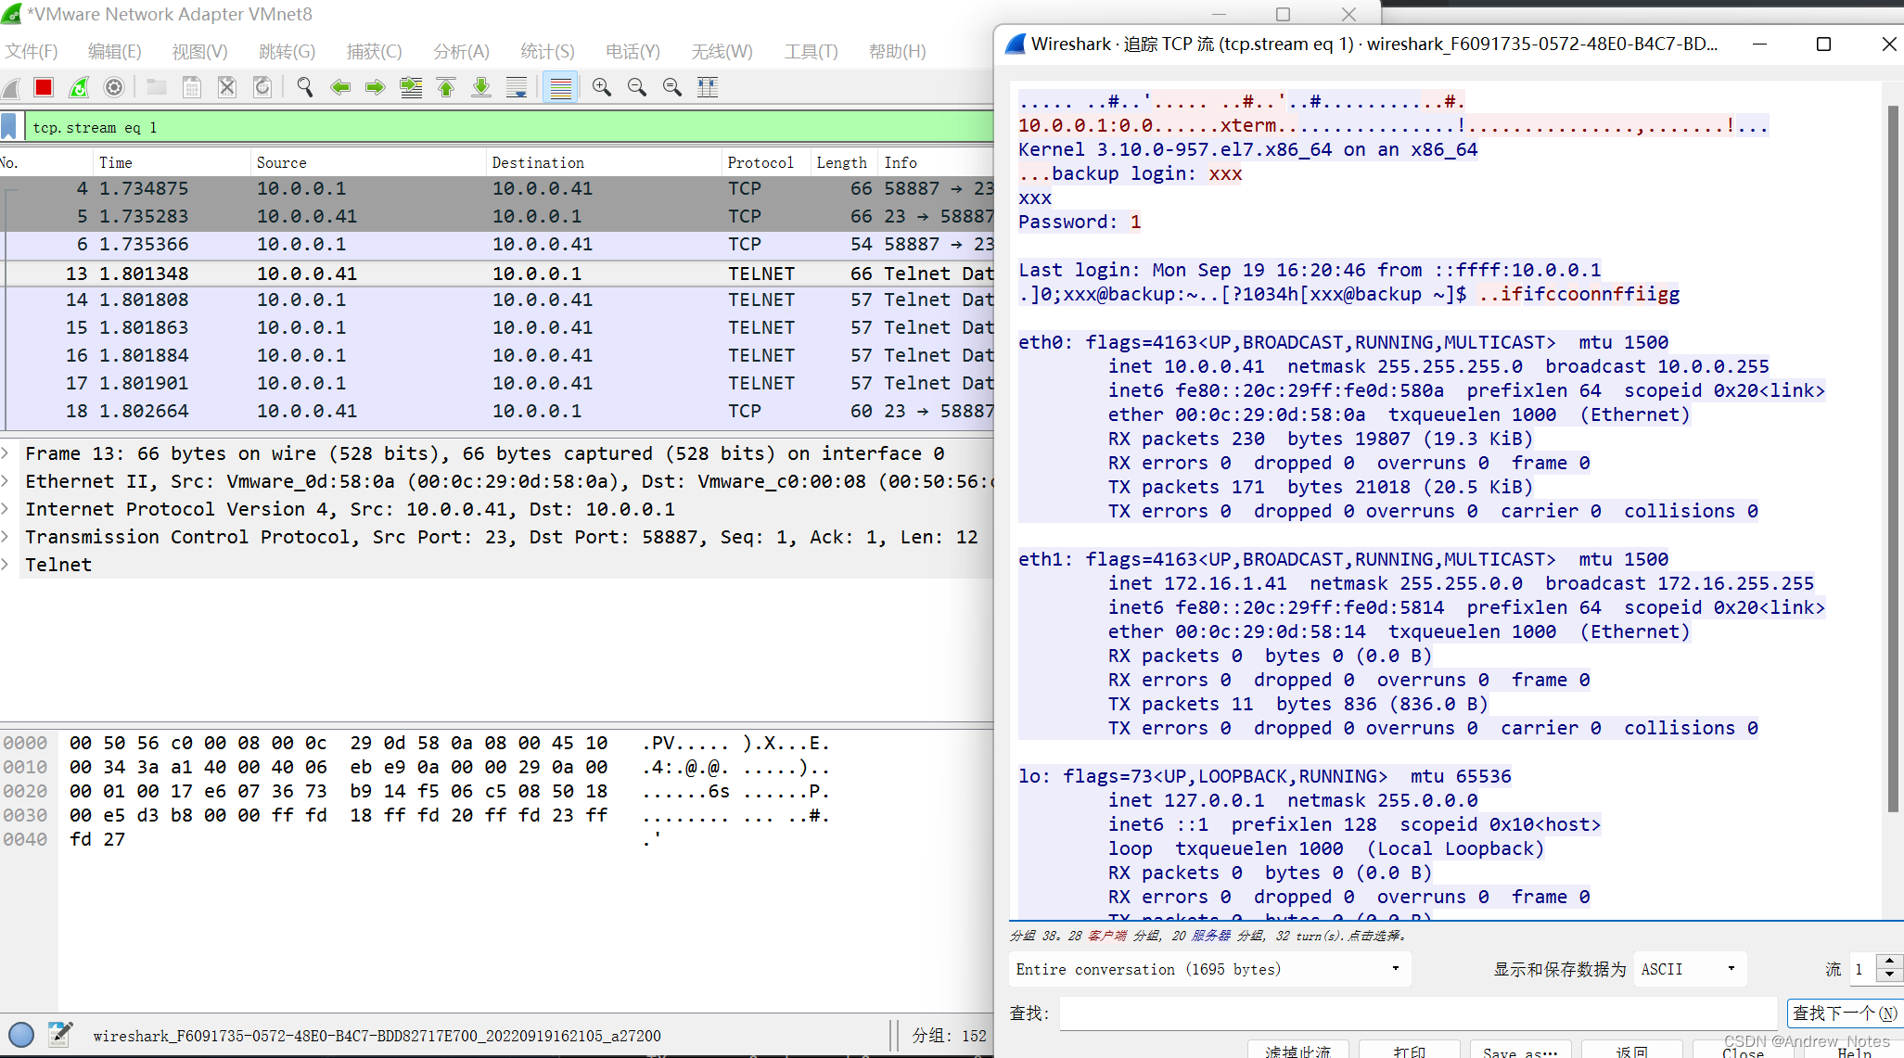
Task: Click the 查找下一个 button
Action: [1842, 1013]
